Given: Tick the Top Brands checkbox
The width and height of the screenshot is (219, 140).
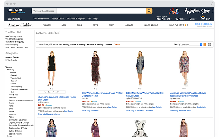Looking at the screenshot, I should tap(6, 60).
